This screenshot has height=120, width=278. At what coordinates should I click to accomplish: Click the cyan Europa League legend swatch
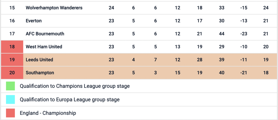(x=10, y=100)
